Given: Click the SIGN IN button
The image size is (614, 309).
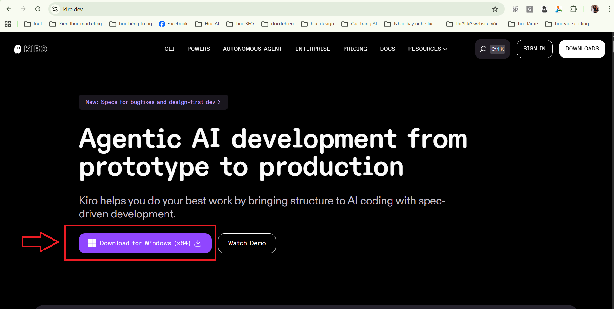Looking at the screenshot, I should click(534, 49).
